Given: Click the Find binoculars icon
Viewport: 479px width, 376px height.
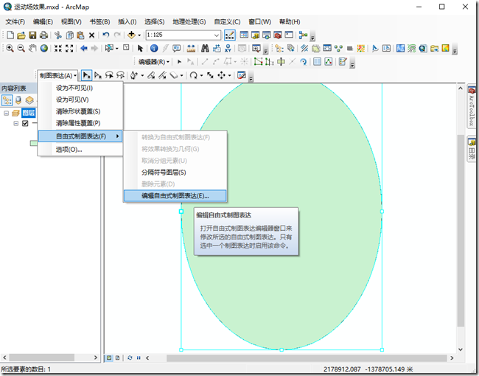Looking at the screenshot, I should (205, 49).
